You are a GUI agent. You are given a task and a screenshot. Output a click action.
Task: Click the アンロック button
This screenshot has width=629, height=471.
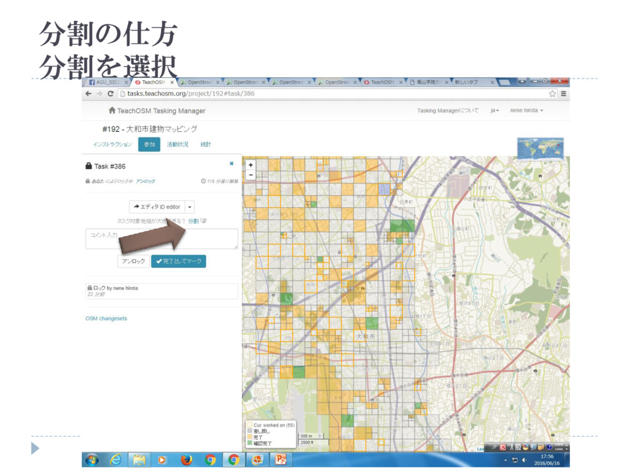(x=133, y=261)
